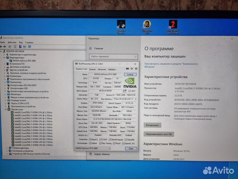Viewport: 238px width, 179px height.
Task: Select Звуковые, игровые и видеоустройства node
Action: [x=28, y=73]
